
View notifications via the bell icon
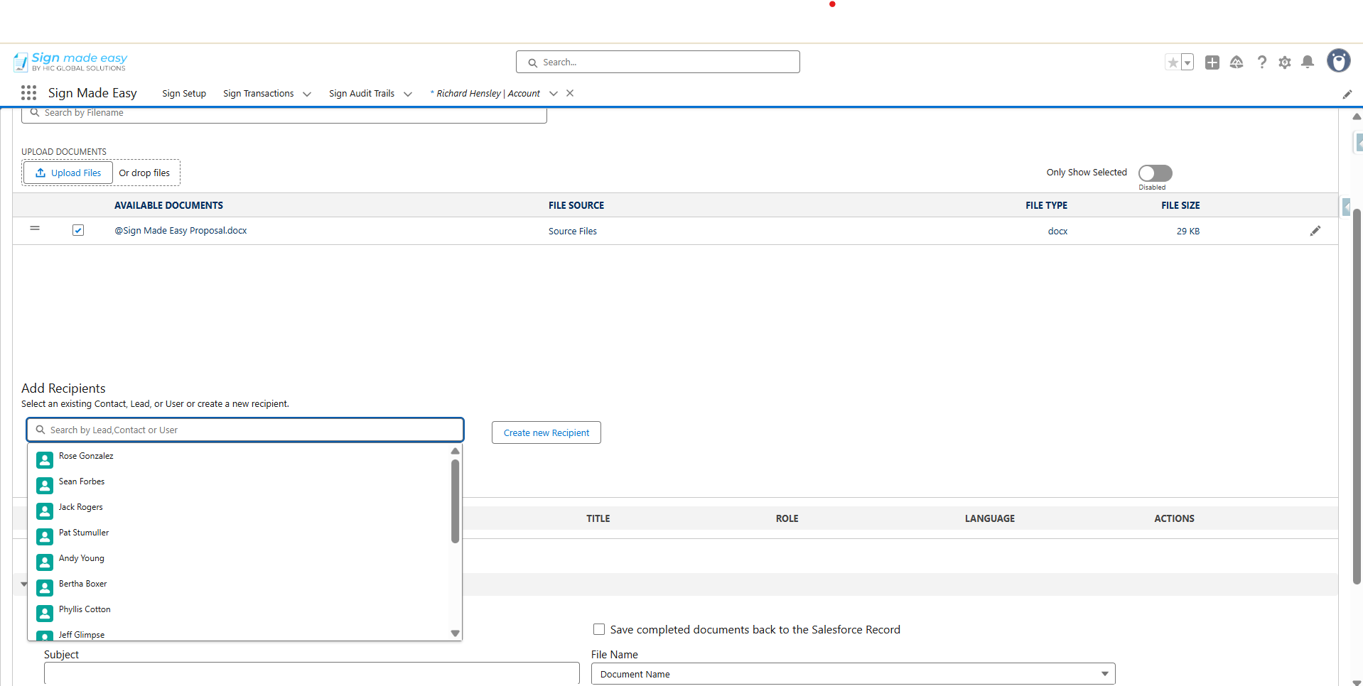pyautogui.click(x=1308, y=62)
